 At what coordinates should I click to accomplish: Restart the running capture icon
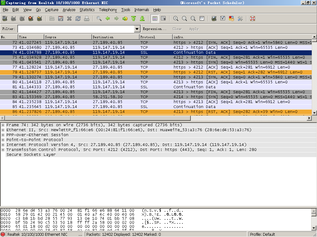click(x=39, y=19)
